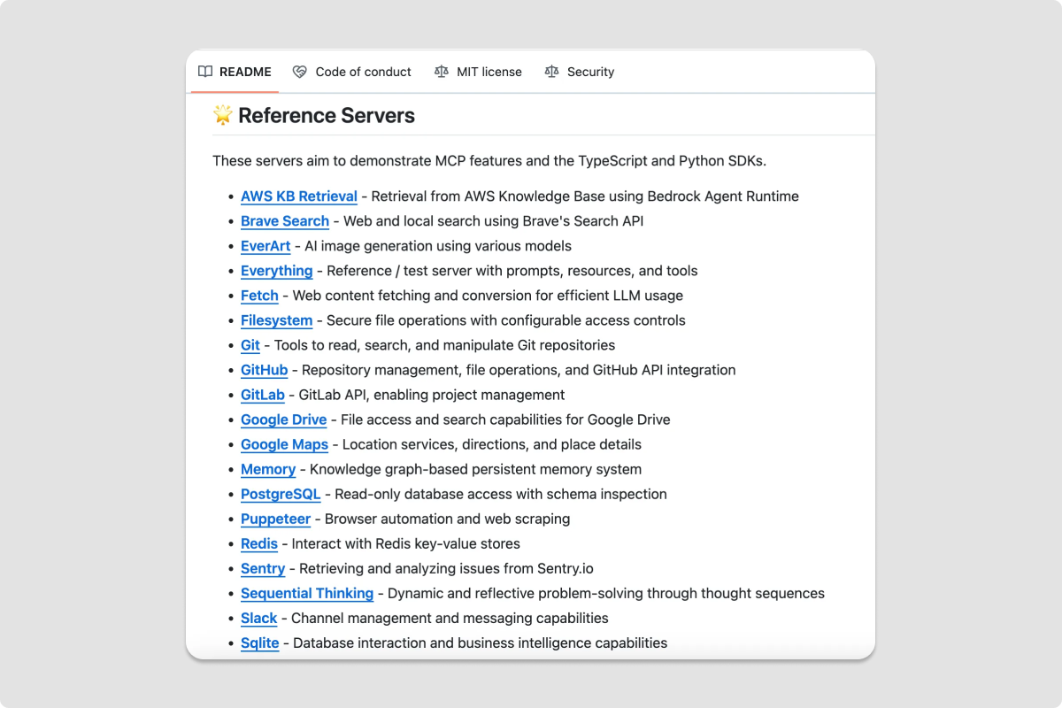The height and width of the screenshot is (708, 1062).
Task: Go to the Puppeteer link
Action: (275, 519)
